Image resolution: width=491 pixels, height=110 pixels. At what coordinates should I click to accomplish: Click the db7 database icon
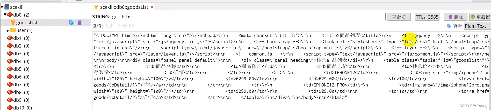pos(10,84)
